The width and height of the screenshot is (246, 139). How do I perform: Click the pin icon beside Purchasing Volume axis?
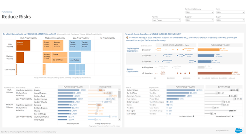(193, 116)
